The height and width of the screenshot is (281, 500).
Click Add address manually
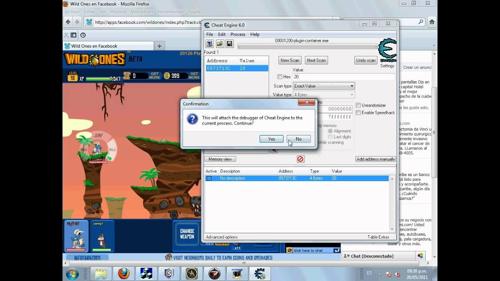[x=376, y=159]
